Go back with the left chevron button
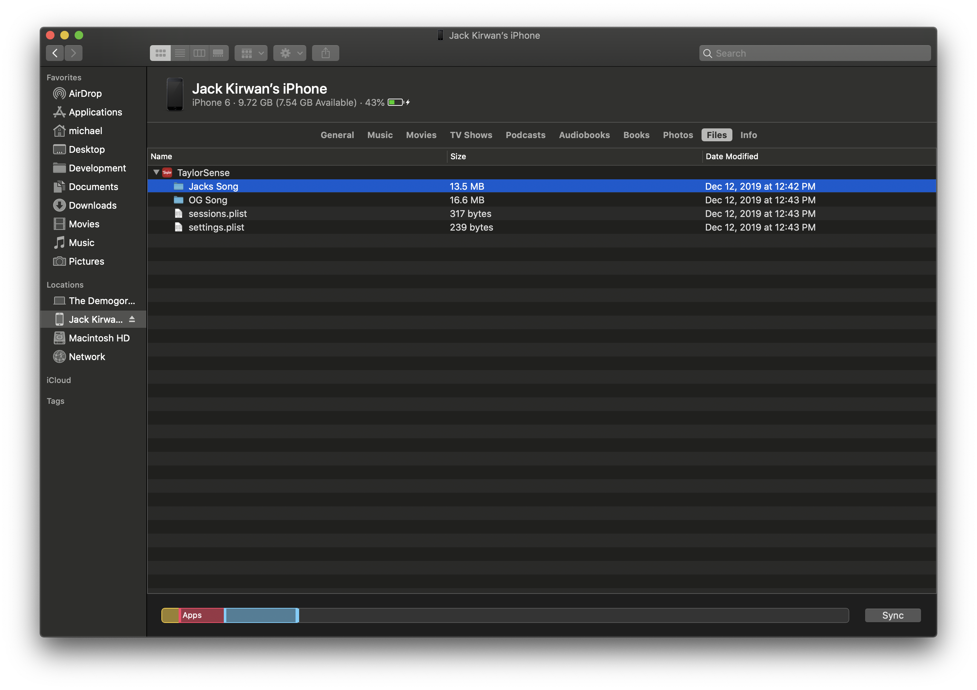Viewport: 977px width, 690px height. point(55,53)
